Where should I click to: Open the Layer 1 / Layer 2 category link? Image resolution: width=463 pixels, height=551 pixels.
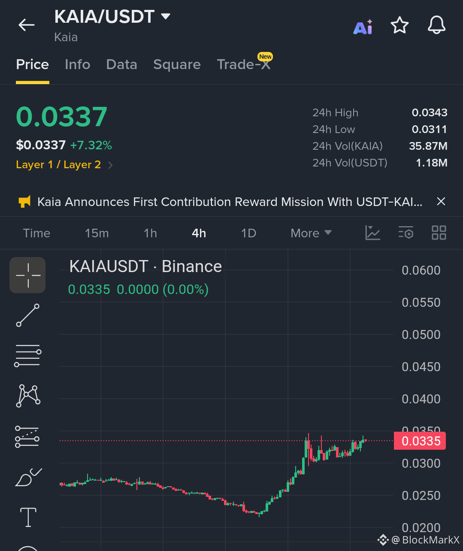coord(58,165)
